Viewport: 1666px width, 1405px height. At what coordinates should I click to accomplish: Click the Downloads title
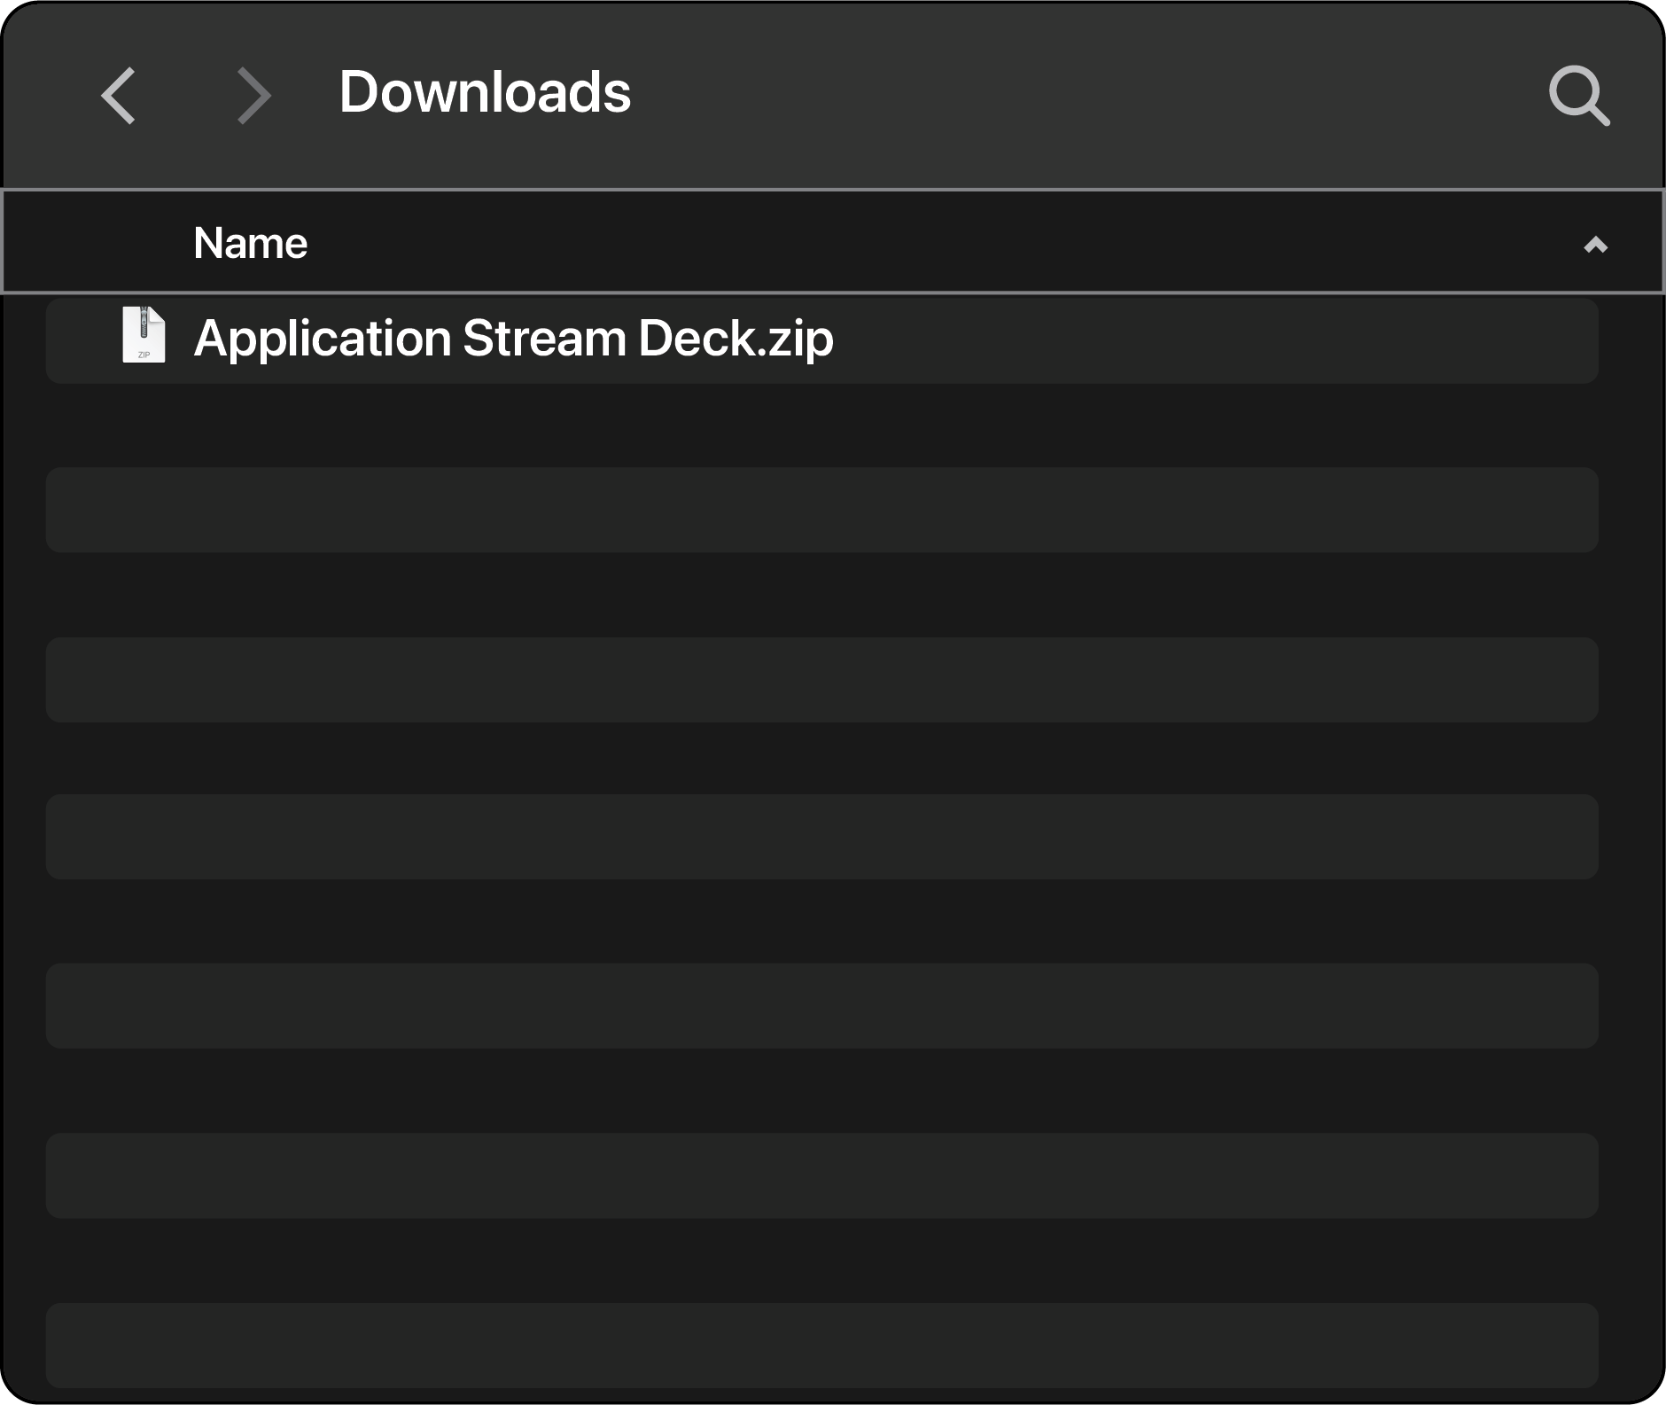[x=487, y=92]
